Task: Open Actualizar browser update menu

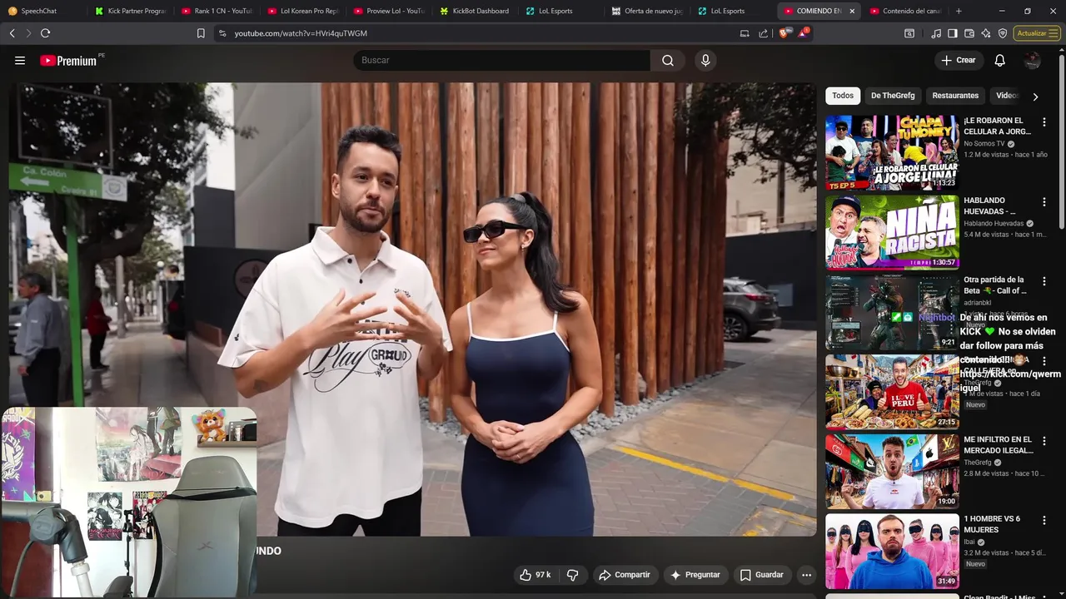Action: [x=1036, y=33]
